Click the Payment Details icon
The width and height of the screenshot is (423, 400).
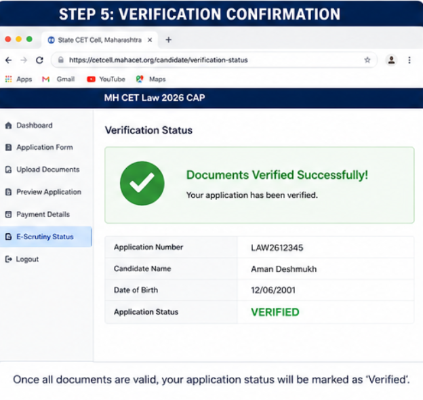tap(9, 214)
